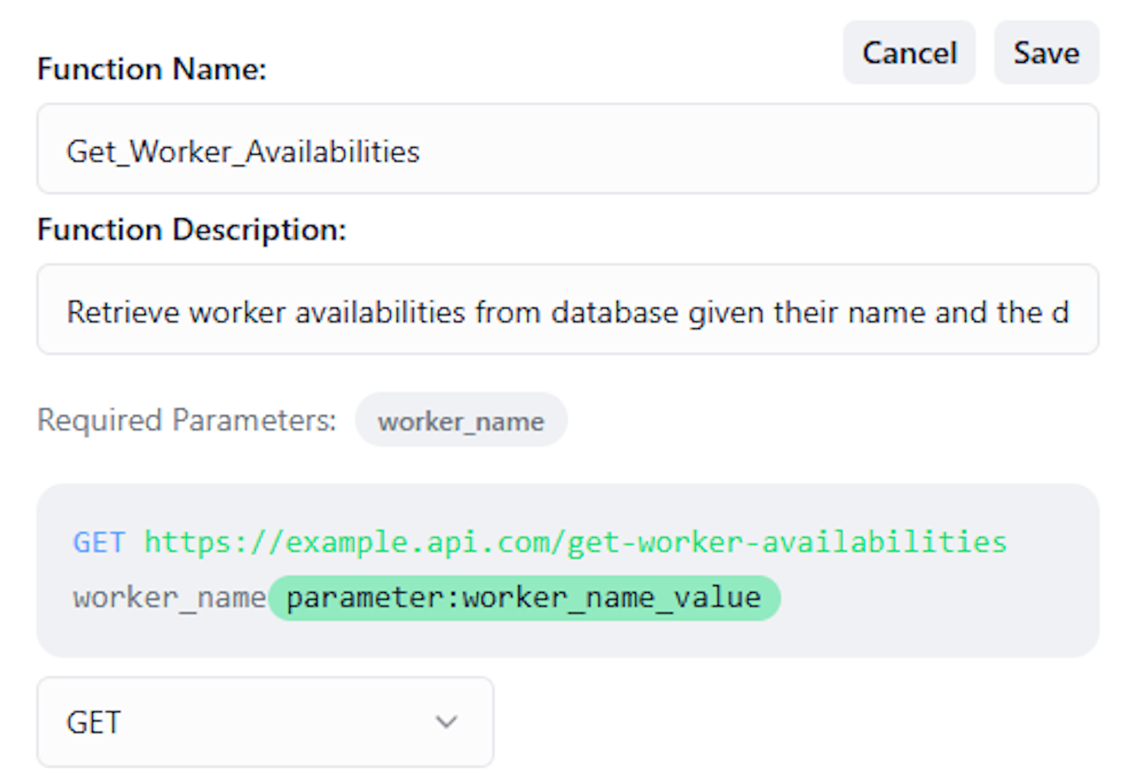Click the truncated end of description text
The height and width of the screenshot is (770, 1142).
[1061, 312]
